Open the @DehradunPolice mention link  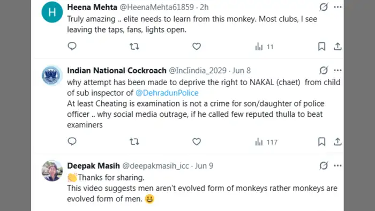(167, 93)
